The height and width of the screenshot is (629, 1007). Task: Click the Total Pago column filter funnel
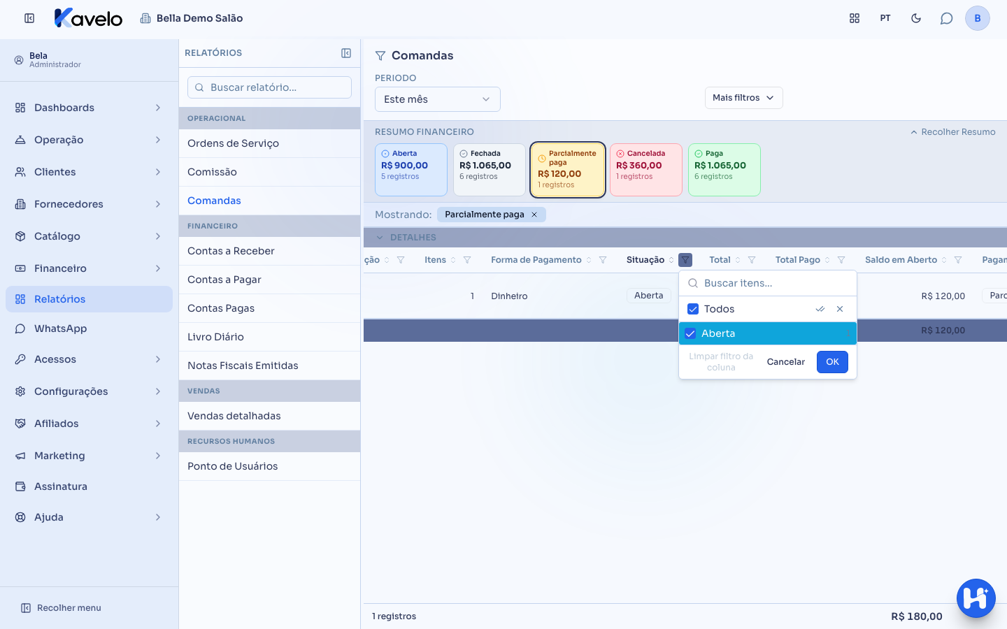841,260
